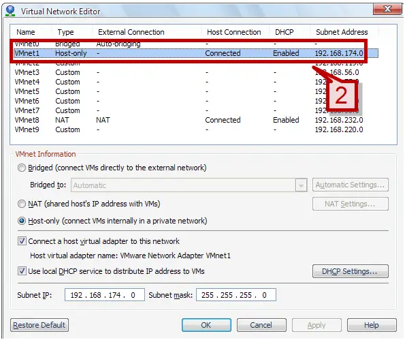This screenshot has width=405, height=340.
Task: Click the Apply button
Action: click(317, 325)
